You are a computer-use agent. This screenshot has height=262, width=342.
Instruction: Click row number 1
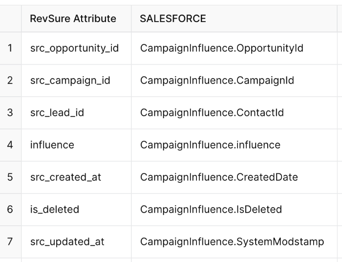10,48
